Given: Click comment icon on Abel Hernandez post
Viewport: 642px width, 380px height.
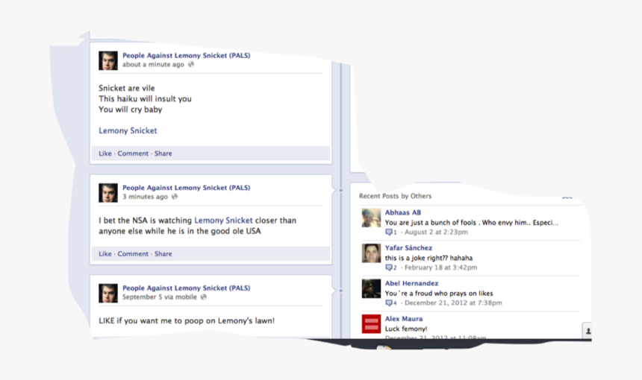Looking at the screenshot, I should (389, 303).
